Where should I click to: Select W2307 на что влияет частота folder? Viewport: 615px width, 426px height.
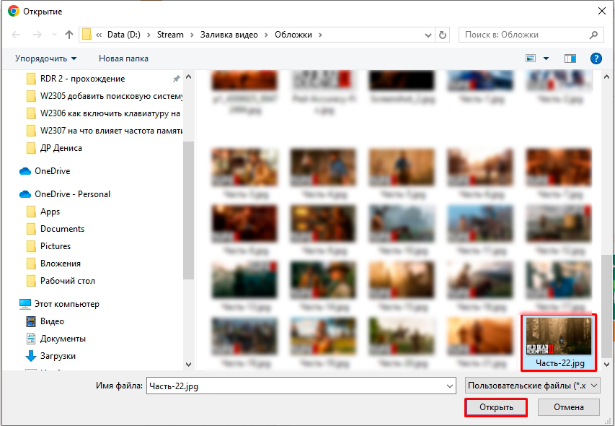click(x=111, y=131)
